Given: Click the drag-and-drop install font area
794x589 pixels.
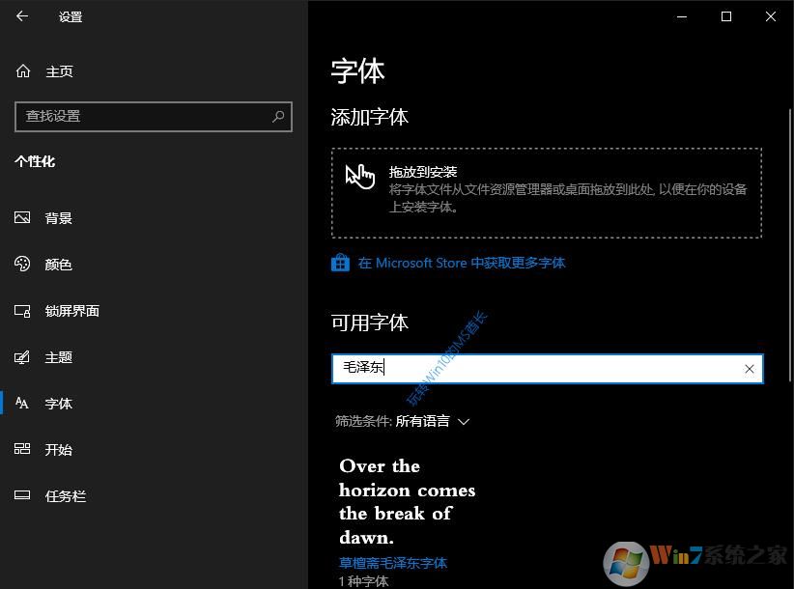Looking at the screenshot, I should click(547, 193).
